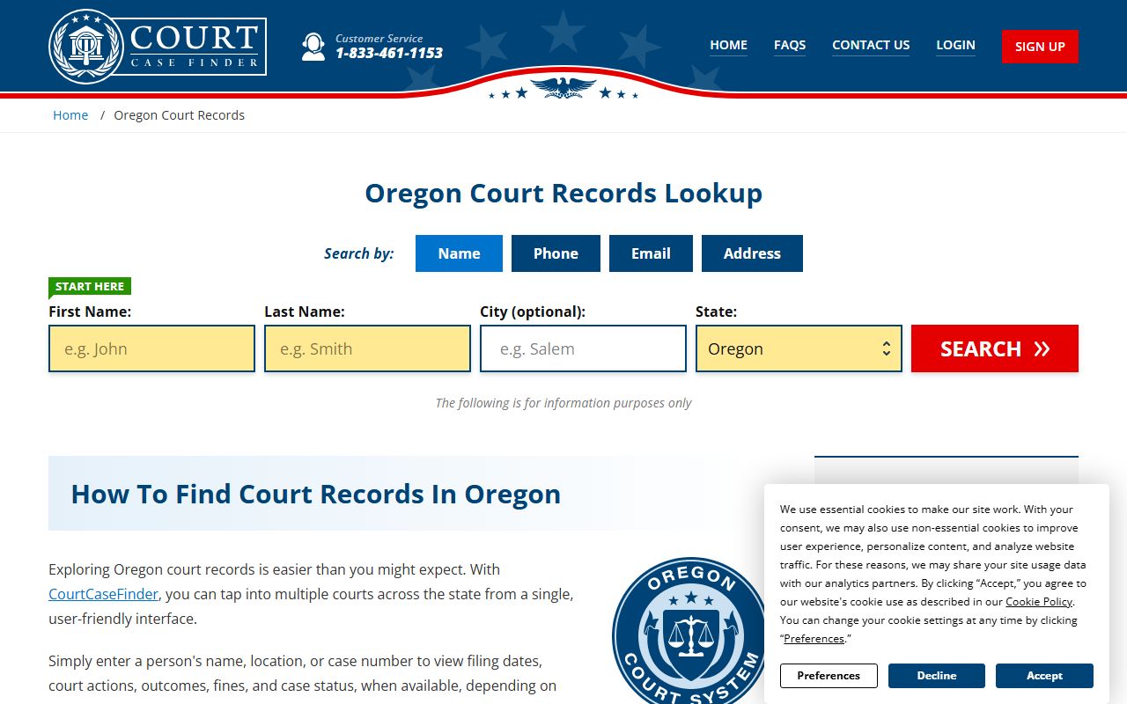Call the 1-833-461-1153 customer service number
The height and width of the screenshot is (704, 1127).
(389, 54)
